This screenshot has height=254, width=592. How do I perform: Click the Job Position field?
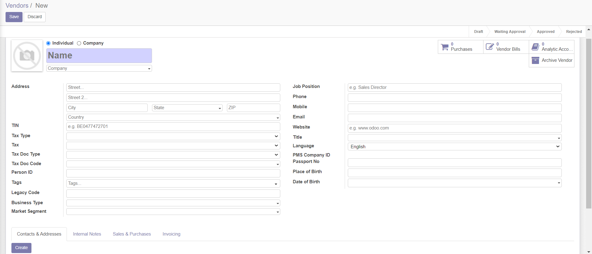(454, 87)
